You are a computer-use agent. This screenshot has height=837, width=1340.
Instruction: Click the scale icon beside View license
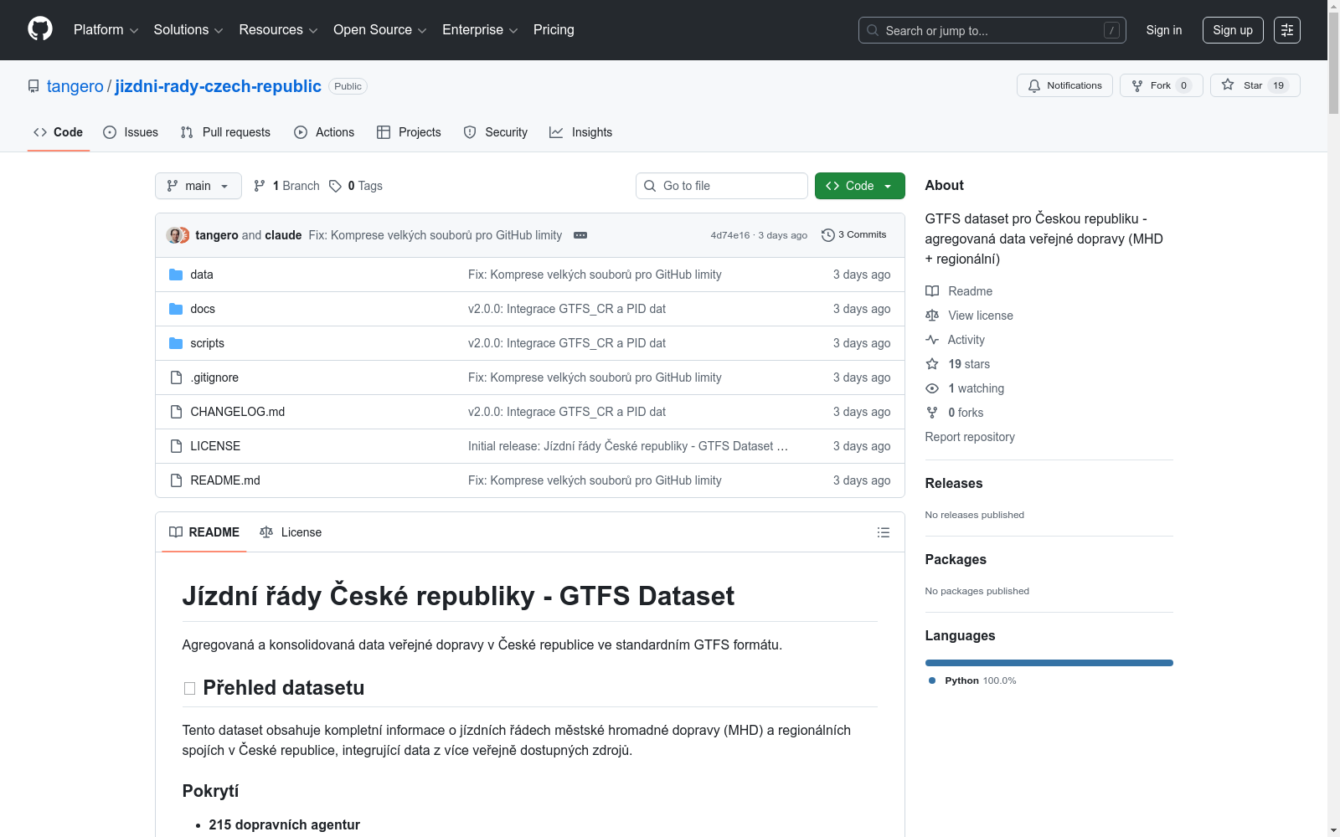(x=932, y=316)
